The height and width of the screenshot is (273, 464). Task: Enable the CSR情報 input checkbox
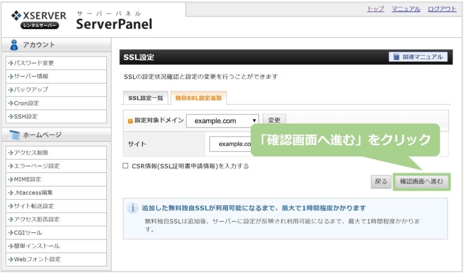pos(126,166)
